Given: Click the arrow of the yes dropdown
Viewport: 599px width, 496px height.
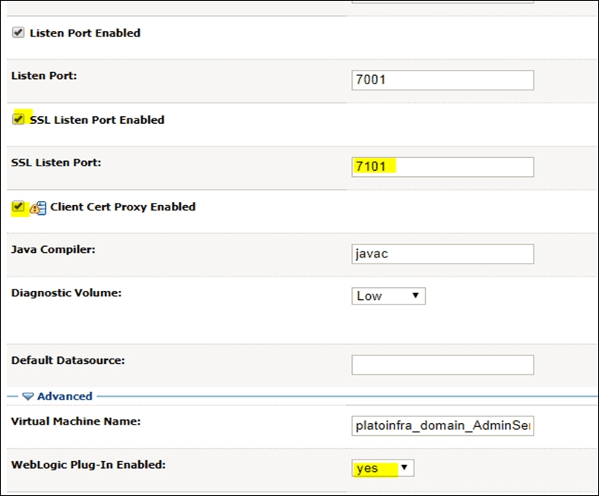Looking at the screenshot, I should click(x=404, y=467).
